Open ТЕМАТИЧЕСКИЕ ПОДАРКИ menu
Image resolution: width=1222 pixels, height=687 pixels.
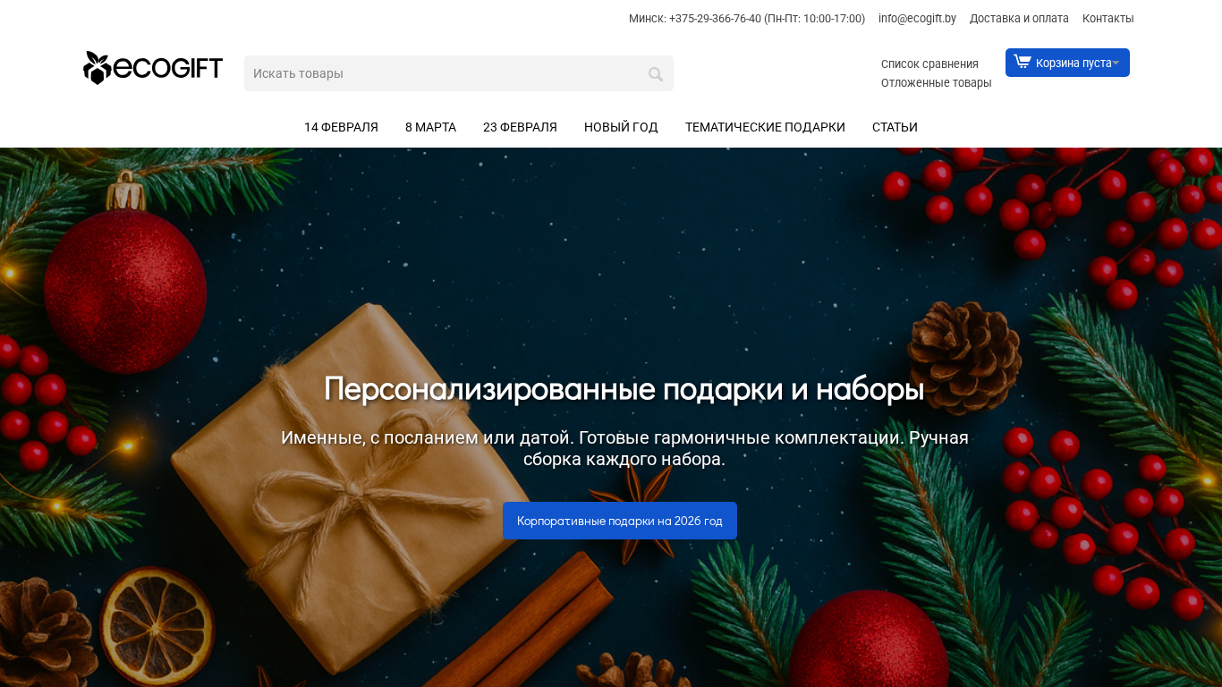point(765,127)
